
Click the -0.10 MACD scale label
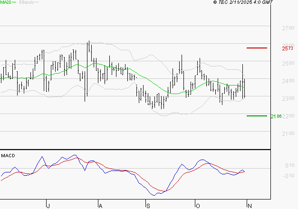pyautogui.click(x=288, y=176)
